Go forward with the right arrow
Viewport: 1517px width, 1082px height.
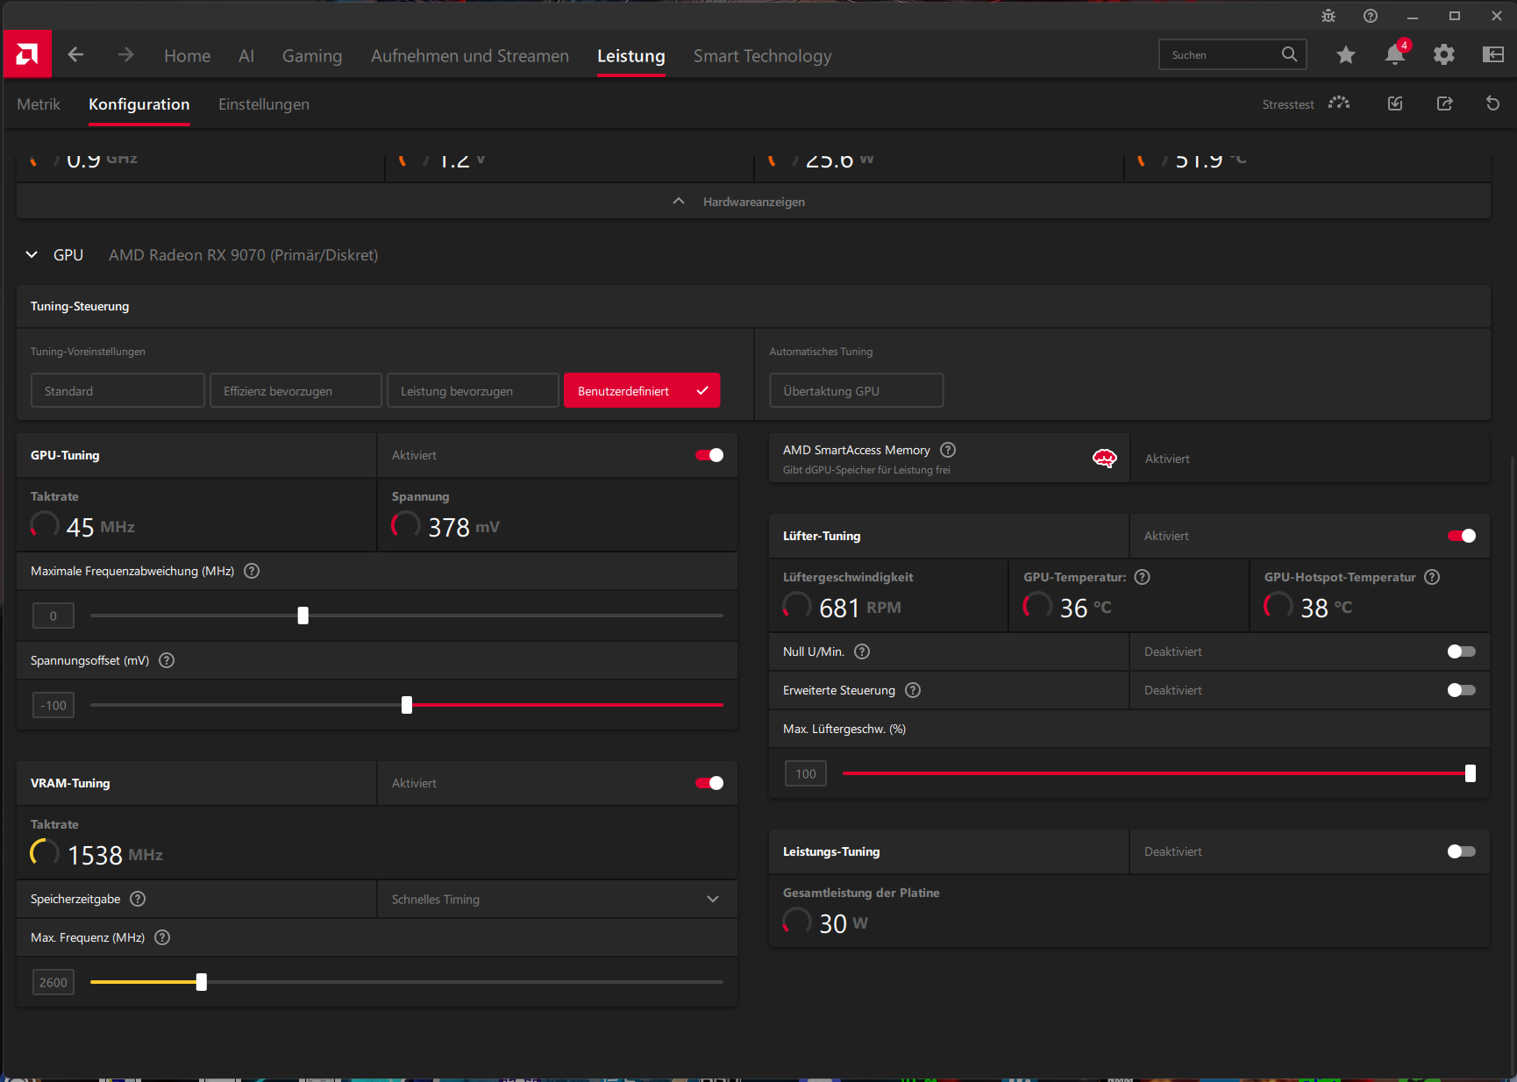(x=126, y=55)
